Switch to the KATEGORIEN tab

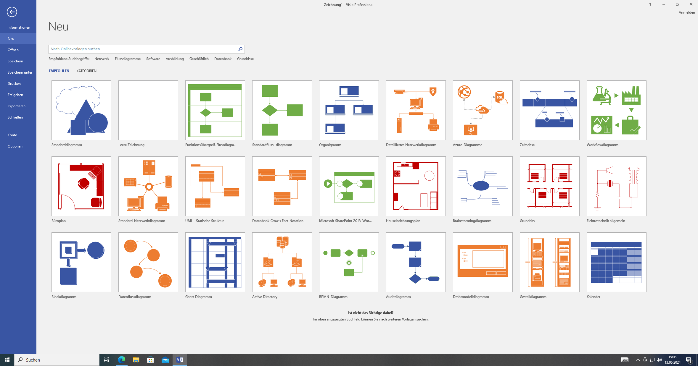click(x=86, y=71)
